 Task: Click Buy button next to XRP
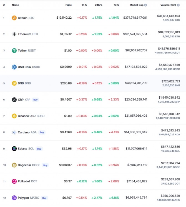pos(35,100)
